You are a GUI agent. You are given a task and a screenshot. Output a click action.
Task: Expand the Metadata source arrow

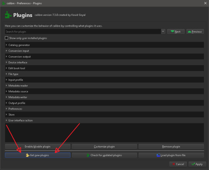coord(7,91)
